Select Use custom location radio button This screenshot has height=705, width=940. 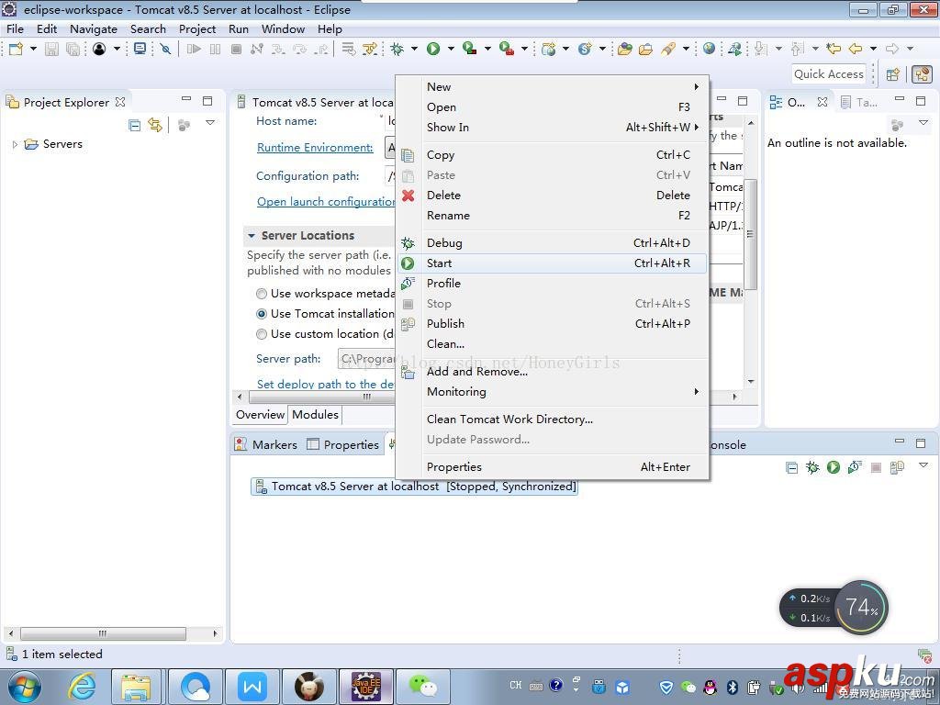point(262,334)
